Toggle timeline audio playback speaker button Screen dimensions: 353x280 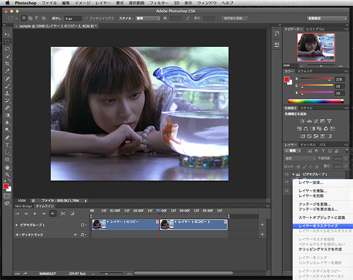pos(53,213)
